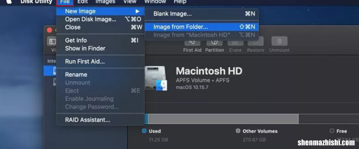Click the Unmount toolbar icon
359x149 pixels.
(279, 41)
